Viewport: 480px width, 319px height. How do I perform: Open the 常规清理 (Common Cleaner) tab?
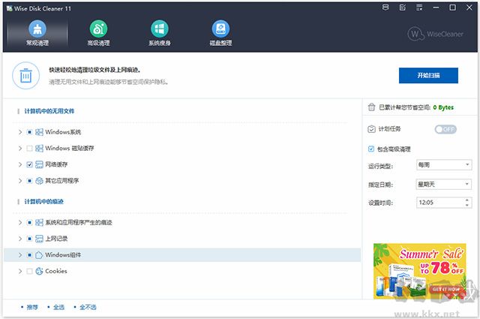pyautogui.click(x=37, y=33)
